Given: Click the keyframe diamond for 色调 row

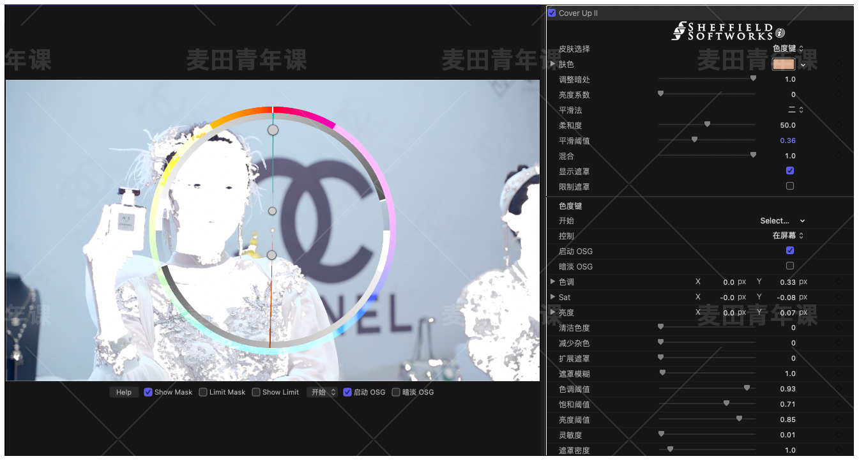Looking at the screenshot, I should coord(839,282).
